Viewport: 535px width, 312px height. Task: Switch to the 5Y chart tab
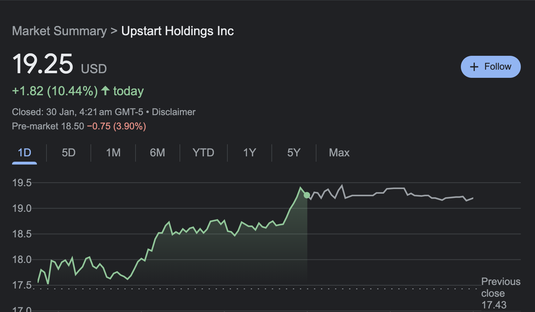coord(294,153)
